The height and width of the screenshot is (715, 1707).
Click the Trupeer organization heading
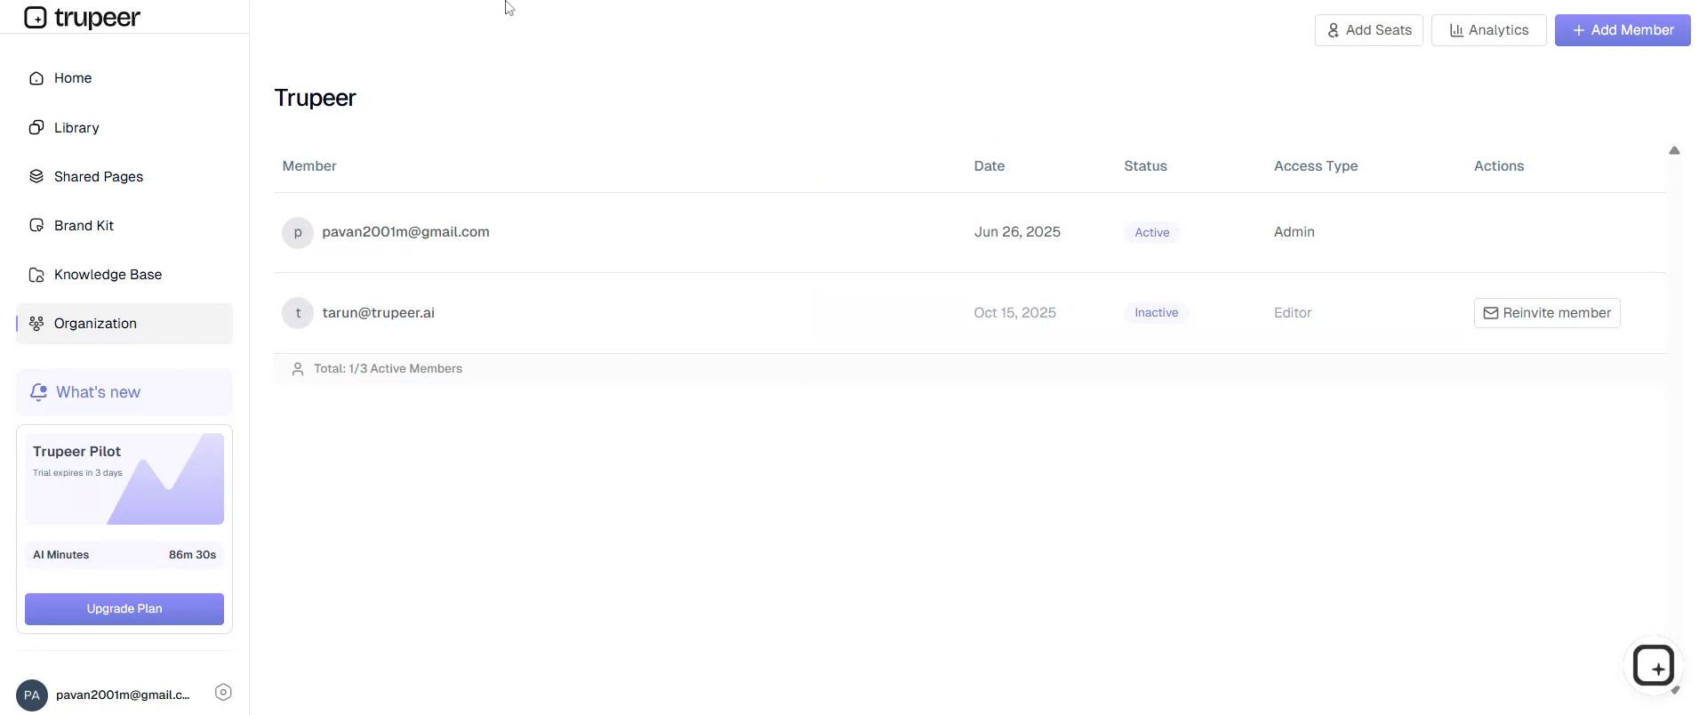316,98
